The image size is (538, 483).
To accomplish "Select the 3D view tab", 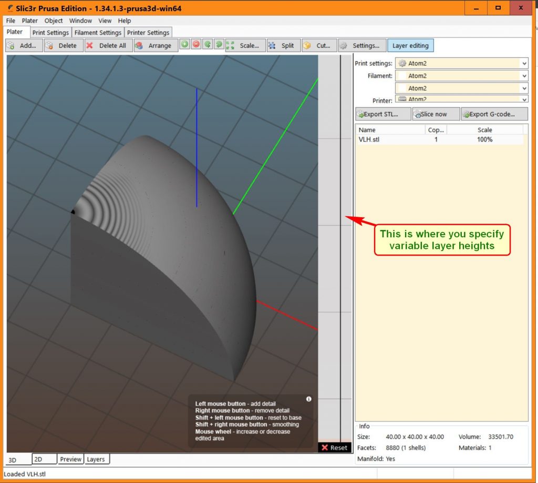I will (19, 460).
